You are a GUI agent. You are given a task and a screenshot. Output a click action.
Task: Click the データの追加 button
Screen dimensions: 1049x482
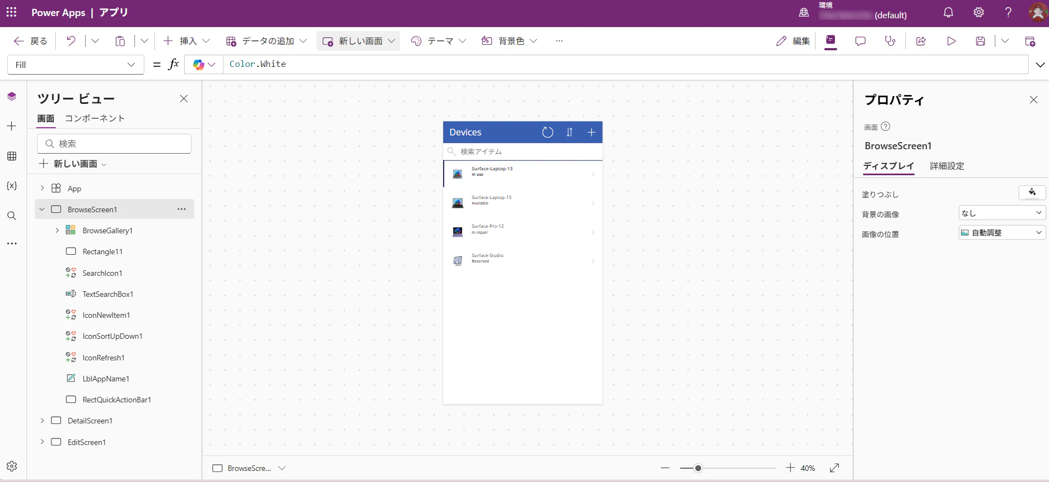pos(267,41)
